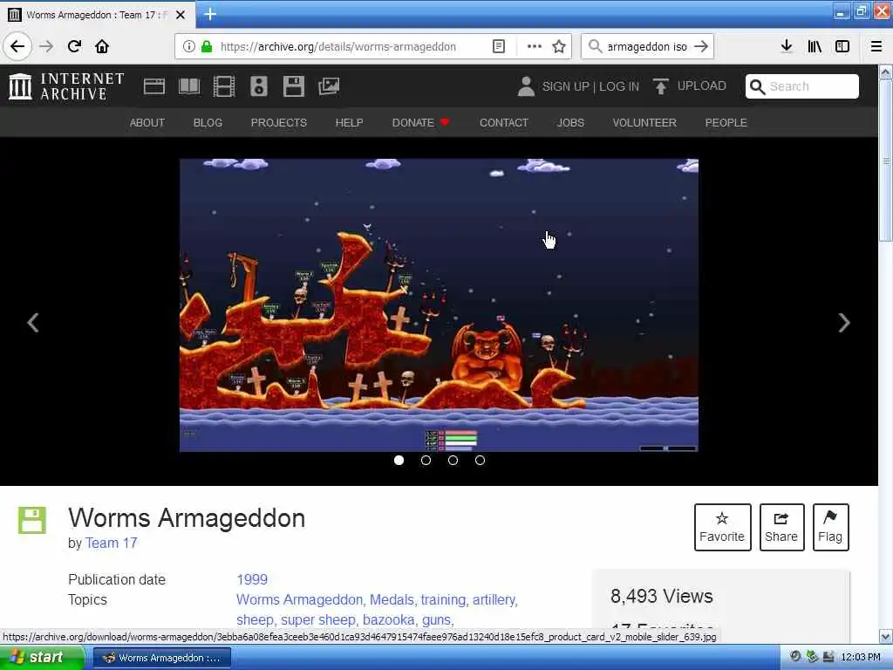This screenshot has width=893, height=670.
Task: Select the second slider dot
Action: point(426,460)
